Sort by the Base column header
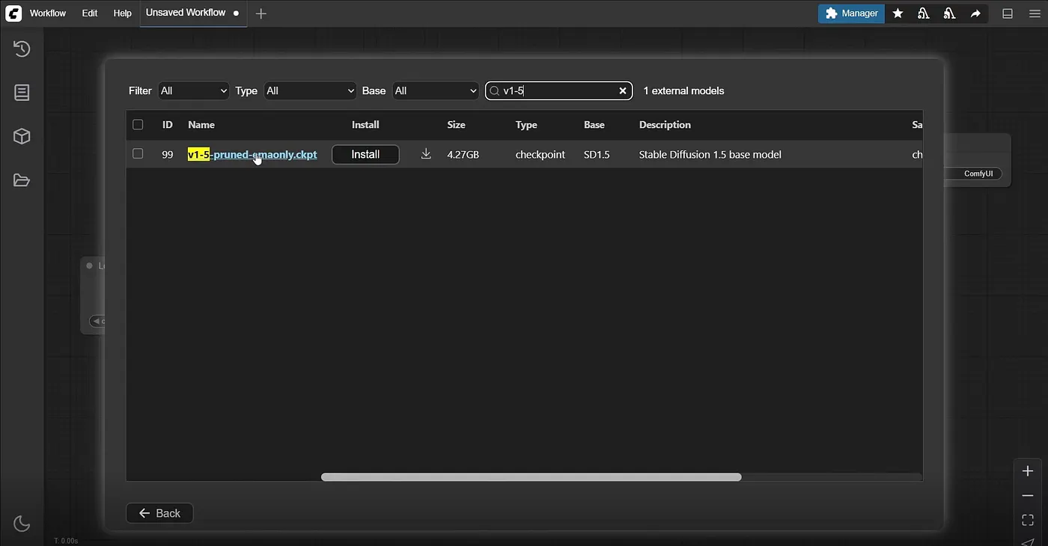Image resolution: width=1048 pixels, height=546 pixels. pos(594,125)
